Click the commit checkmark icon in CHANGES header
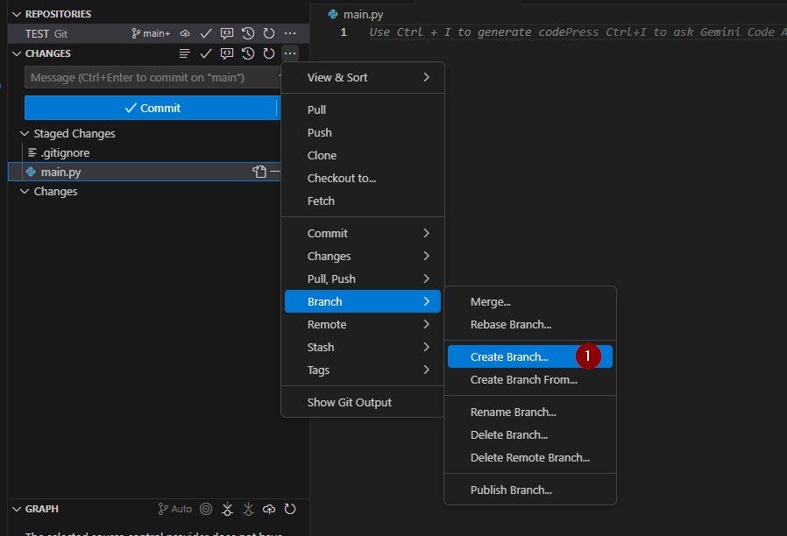The image size is (787, 536). coord(206,53)
